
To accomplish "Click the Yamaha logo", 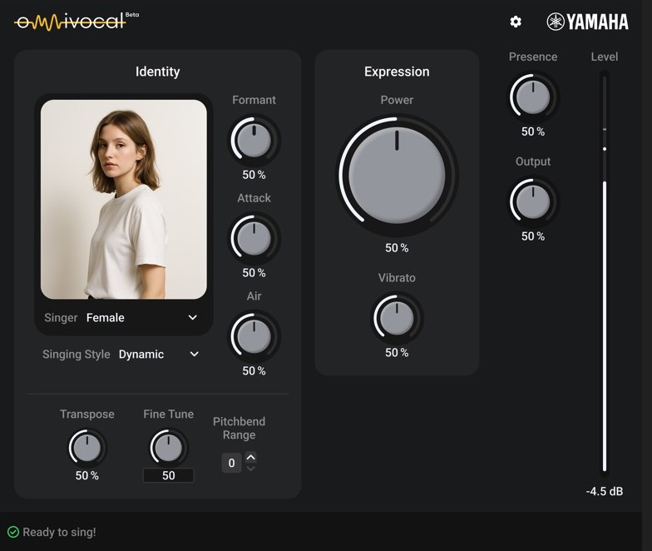I will pyautogui.click(x=587, y=22).
